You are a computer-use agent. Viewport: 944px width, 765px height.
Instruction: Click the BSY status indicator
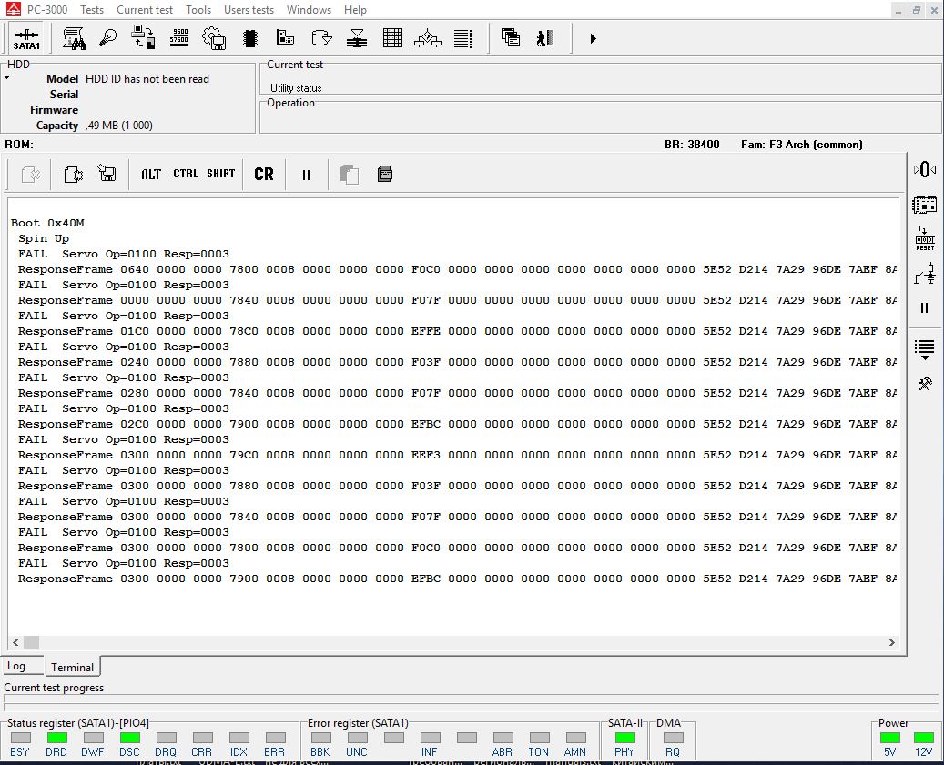[x=20, y=738]
